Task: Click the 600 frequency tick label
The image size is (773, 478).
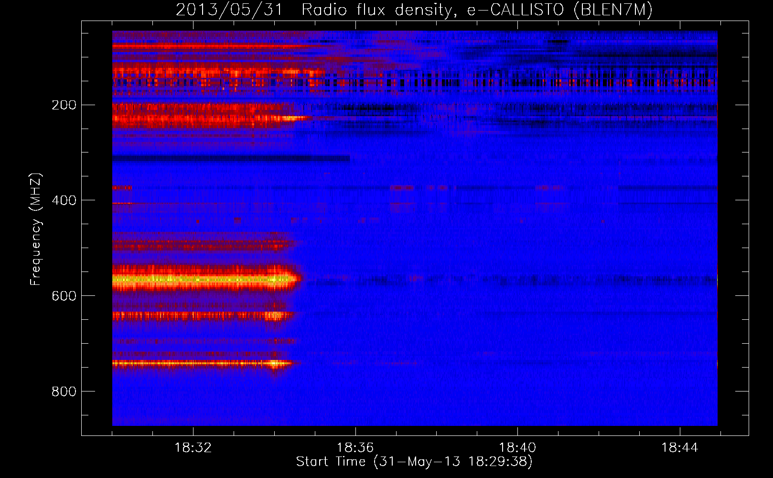Action: 64,296
